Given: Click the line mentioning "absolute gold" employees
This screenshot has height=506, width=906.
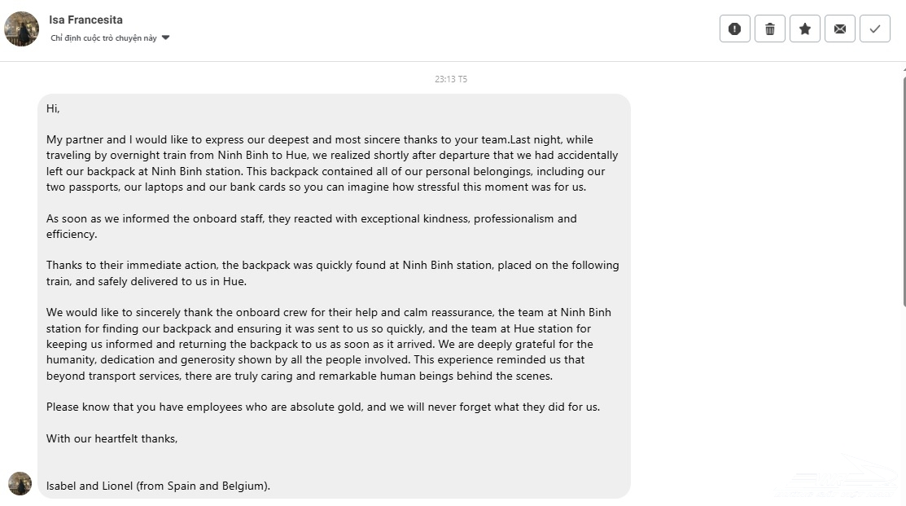Looking at the screenshot, I should 322,407.
